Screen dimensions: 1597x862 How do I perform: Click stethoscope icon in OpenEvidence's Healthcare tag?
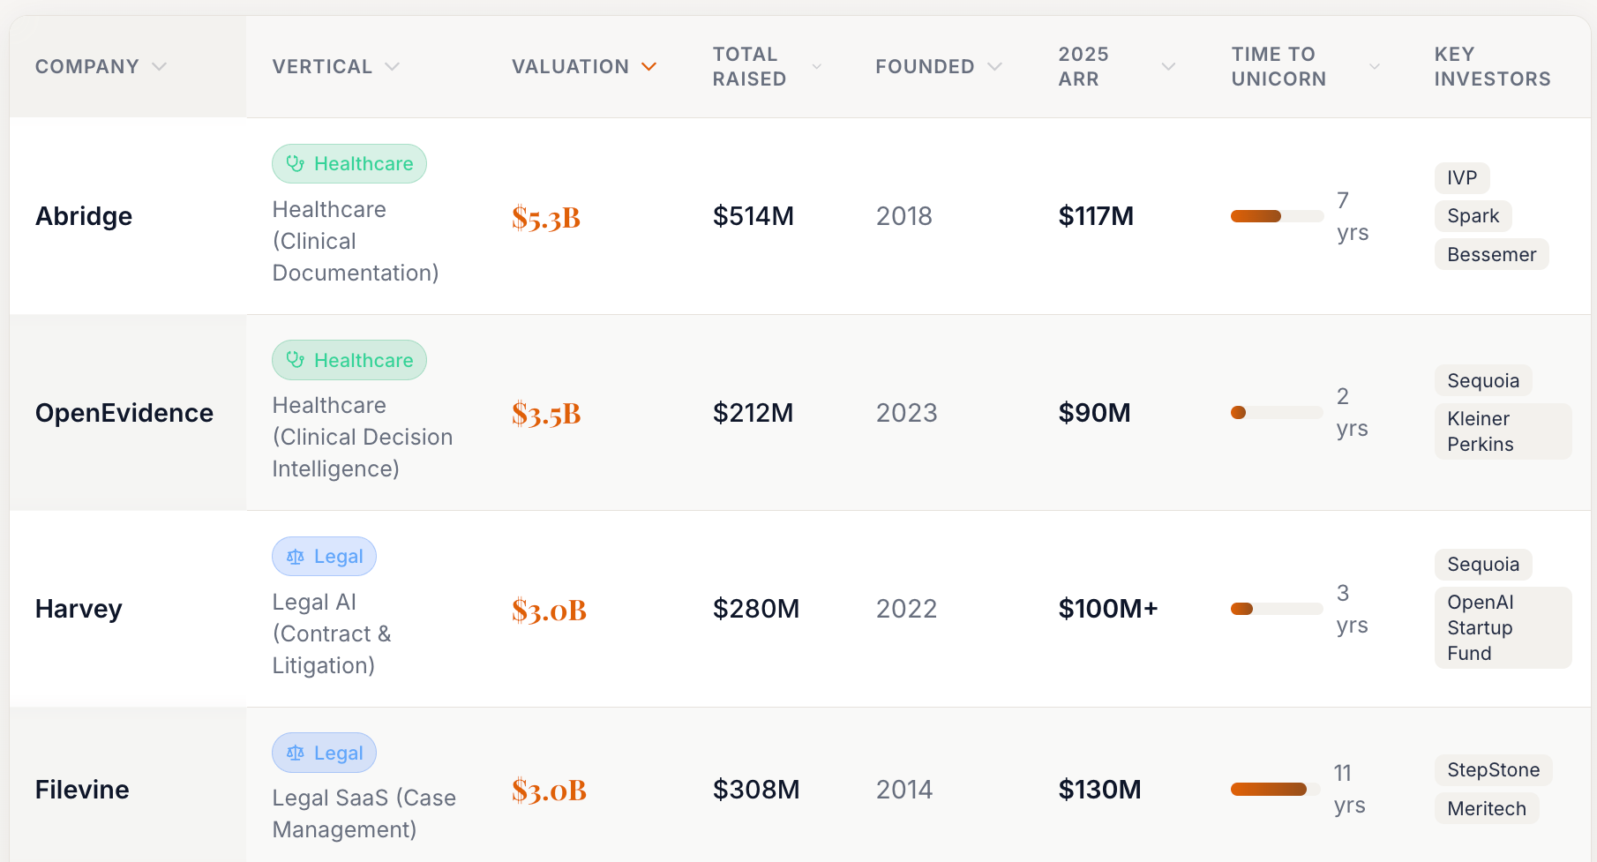point(295,360)
